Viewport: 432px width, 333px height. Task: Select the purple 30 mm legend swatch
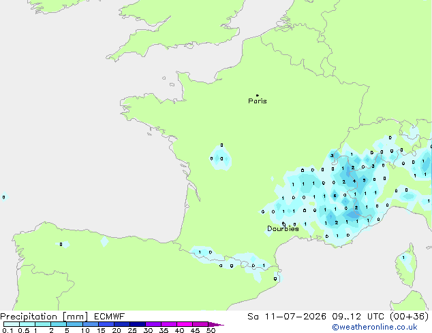[x=153, y=324]
